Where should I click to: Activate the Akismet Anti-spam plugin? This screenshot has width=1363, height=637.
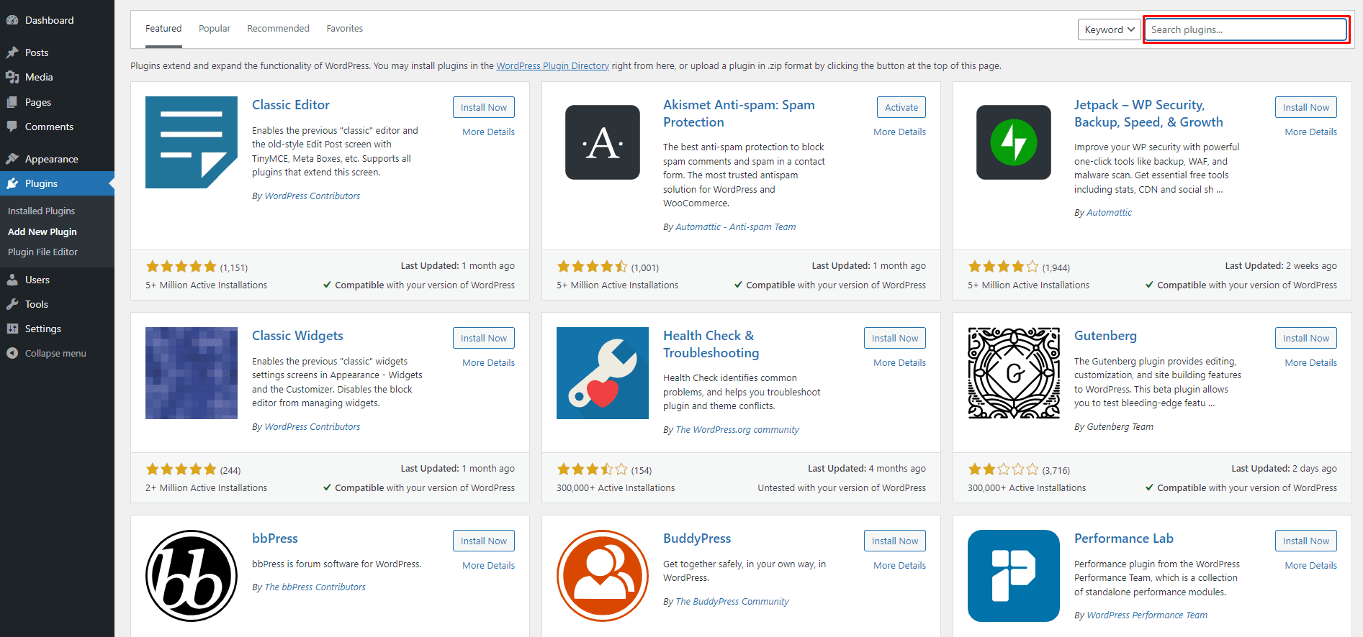coord(901,107)
